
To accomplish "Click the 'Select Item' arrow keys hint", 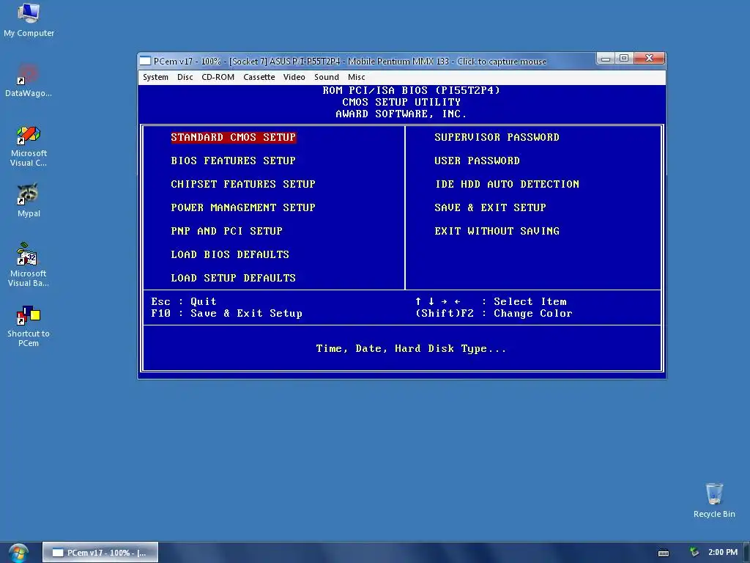I will pyautogui.click(x=490, y=301).
